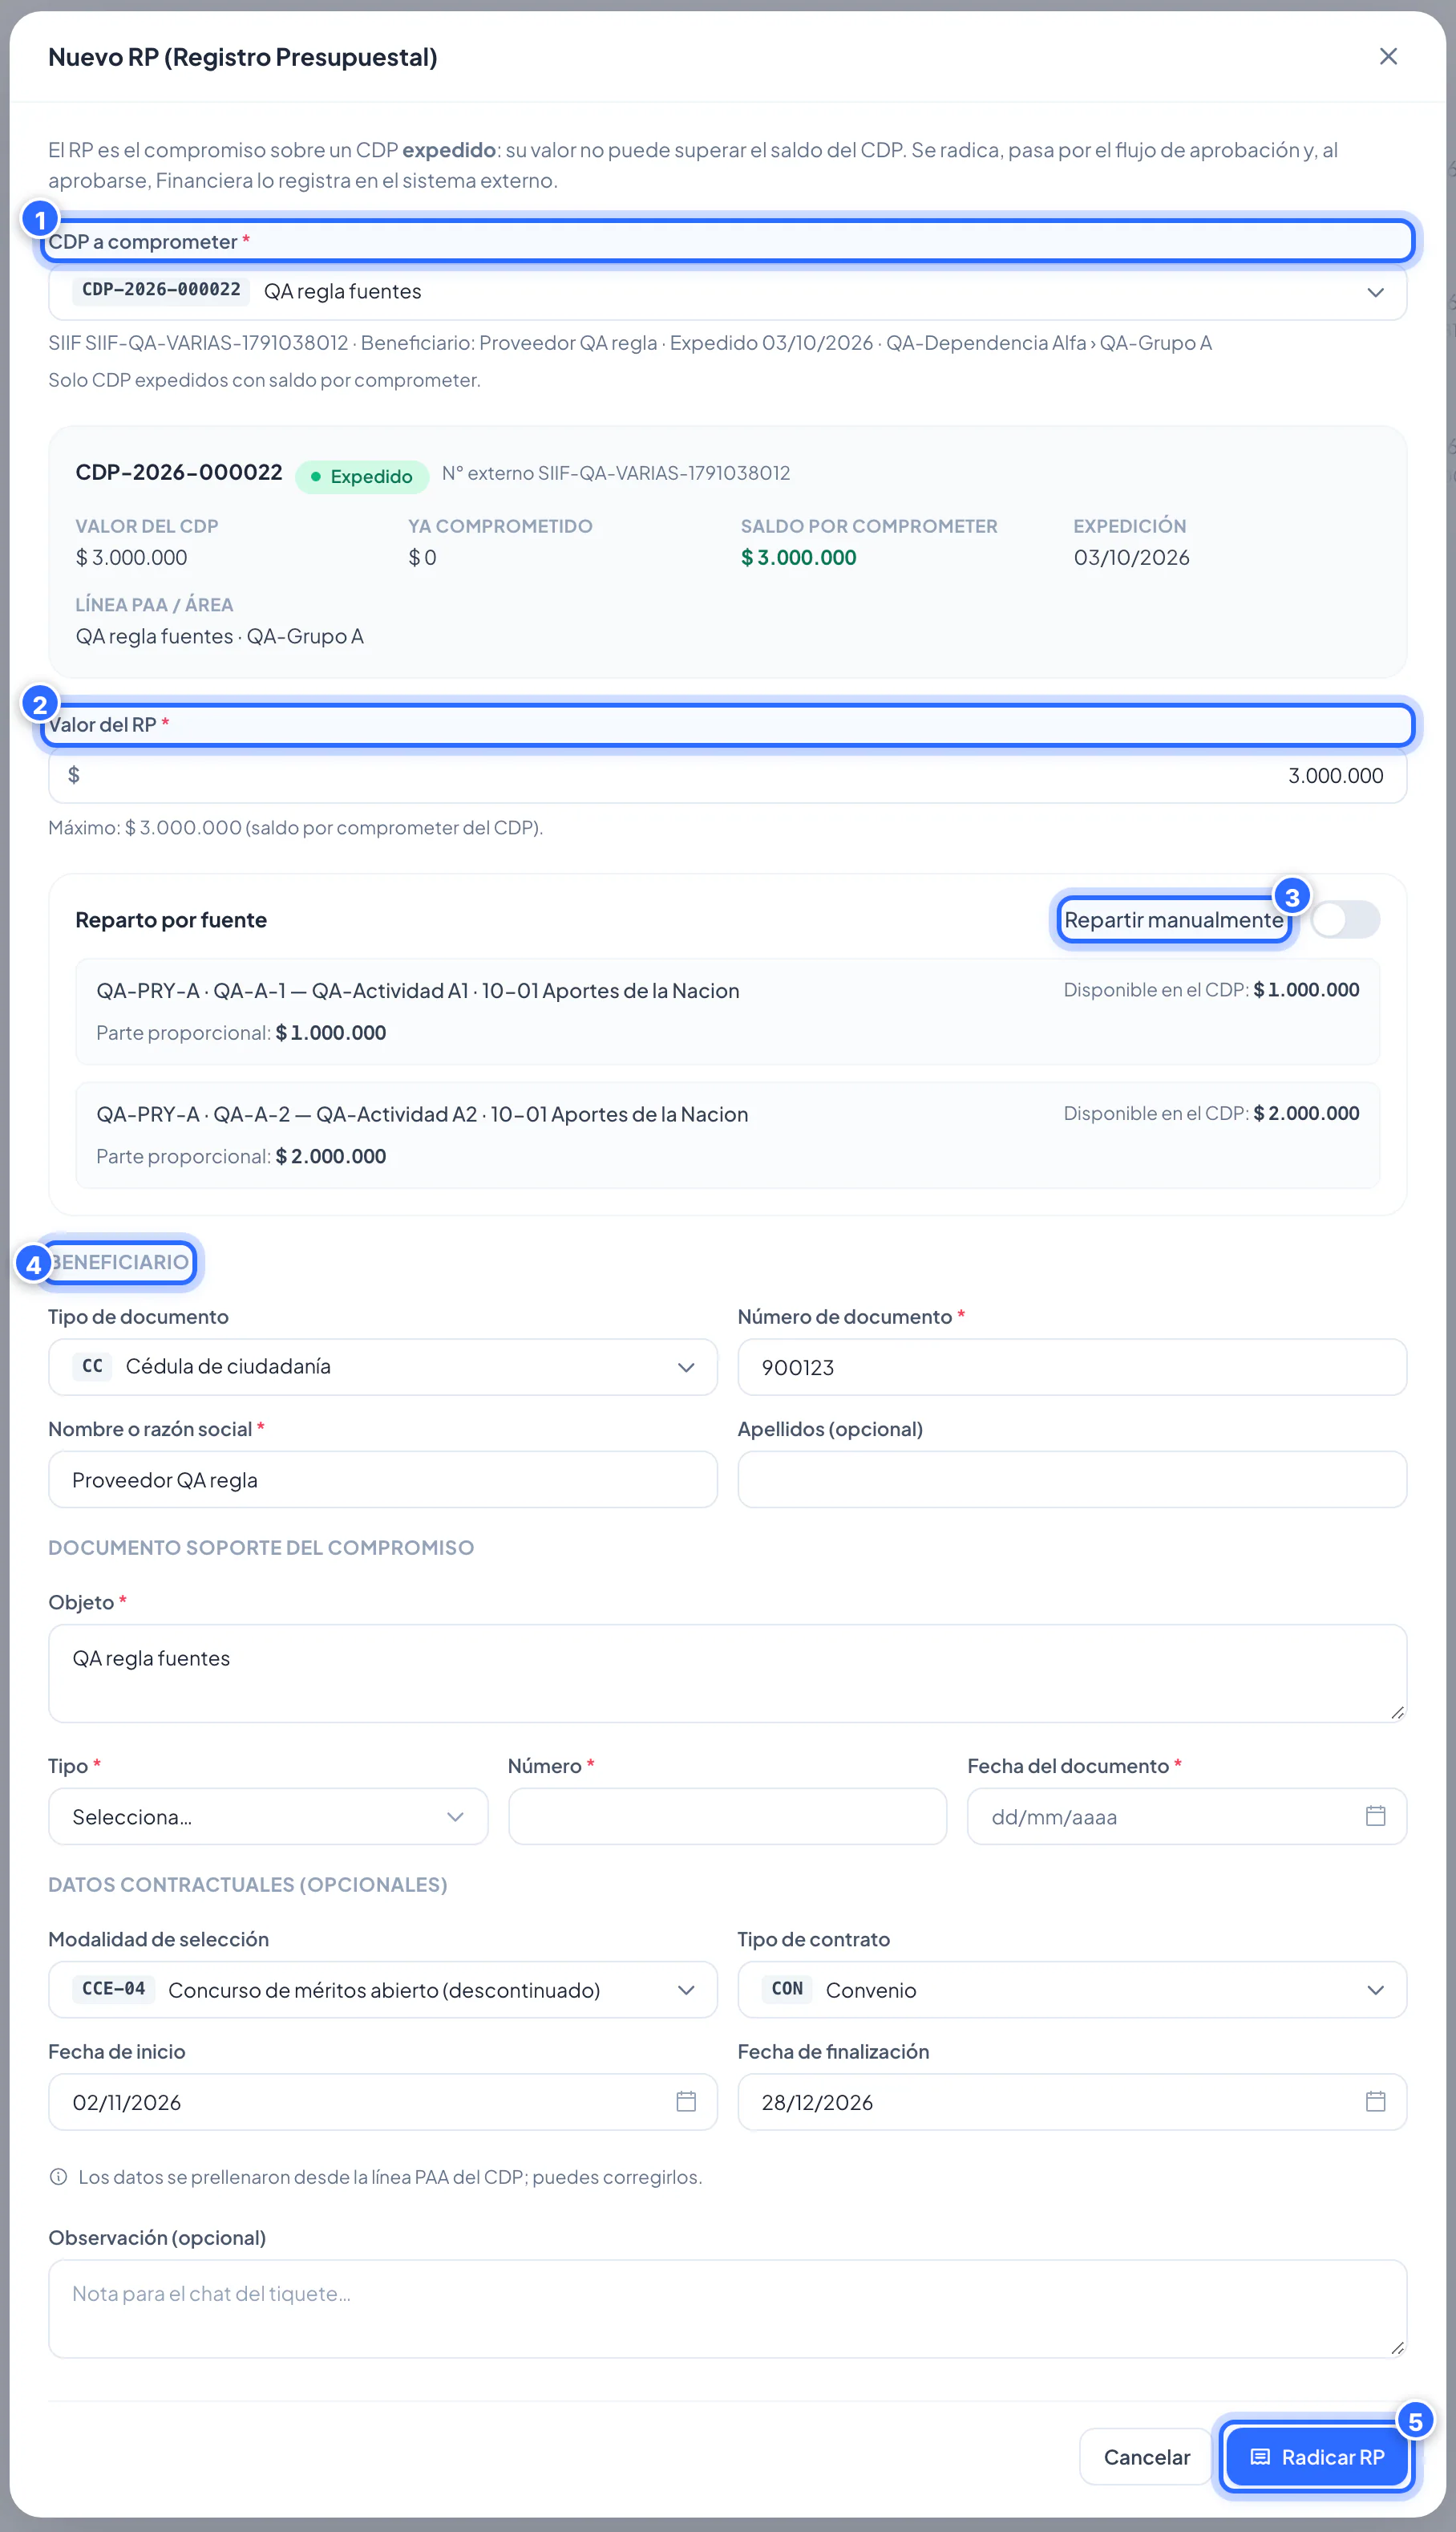Close the Nuevo RP dialog
The image size is (1456, 2532).
(x=1388, y=57)
